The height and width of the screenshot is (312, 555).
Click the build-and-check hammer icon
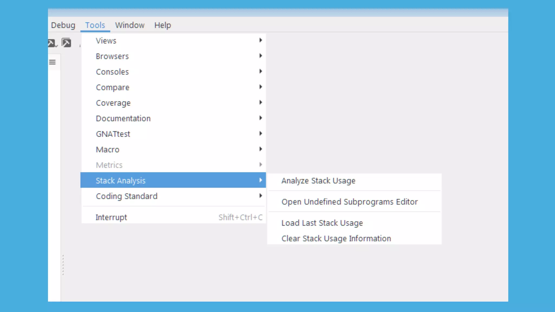point(51,43)
